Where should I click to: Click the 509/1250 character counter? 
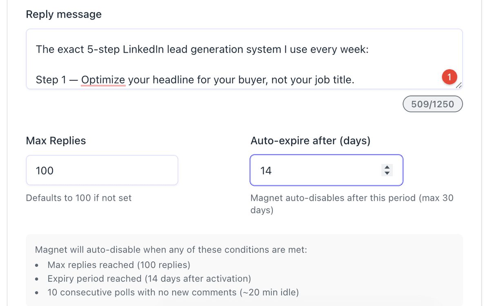[x=432, y=104]
